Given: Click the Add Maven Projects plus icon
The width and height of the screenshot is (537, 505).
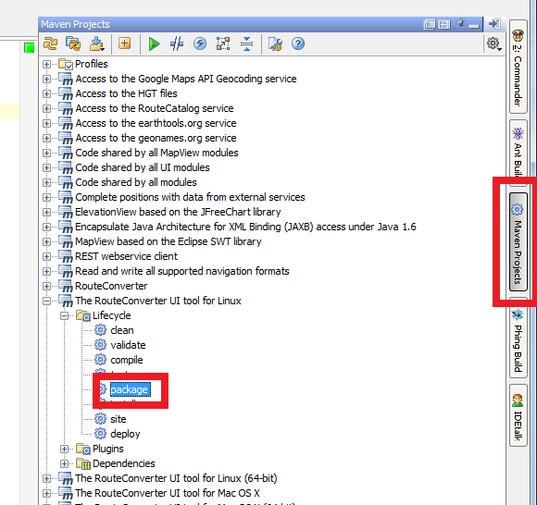Looking at the screenshot, I should [x=125, y=43].
